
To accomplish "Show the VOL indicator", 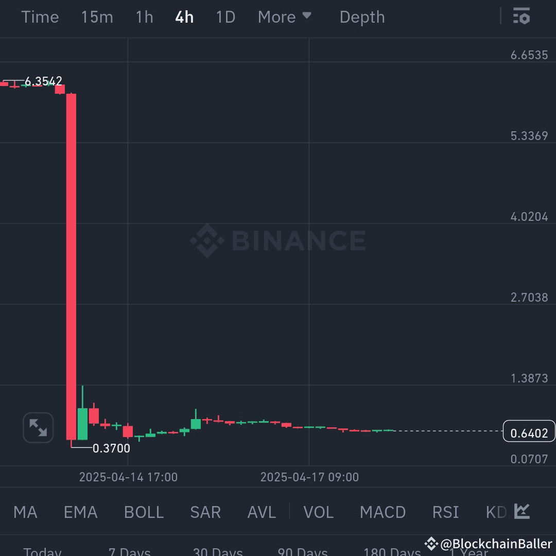I will click(x=319, y=511).
